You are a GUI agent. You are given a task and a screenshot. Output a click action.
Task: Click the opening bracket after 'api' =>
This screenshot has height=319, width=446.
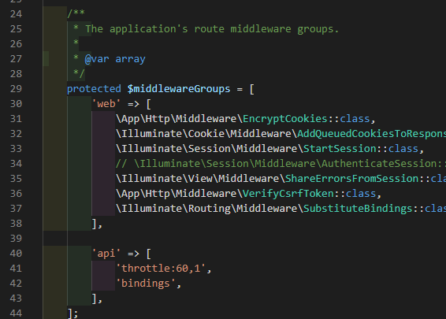(148, 254)
